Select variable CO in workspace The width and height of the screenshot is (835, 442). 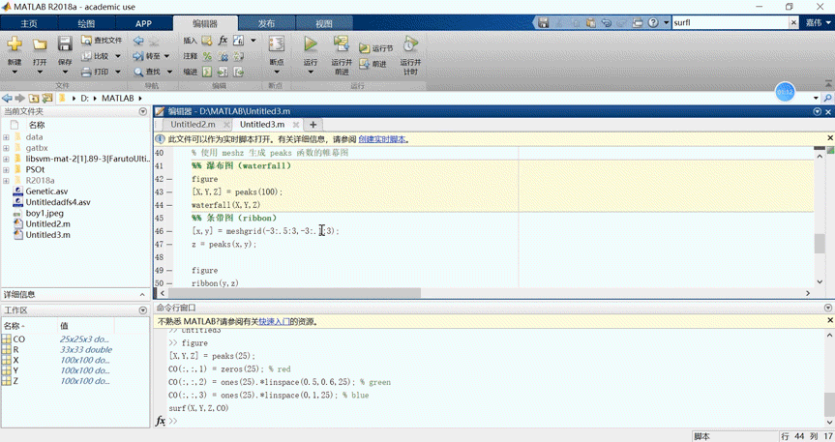click(19, 339)
